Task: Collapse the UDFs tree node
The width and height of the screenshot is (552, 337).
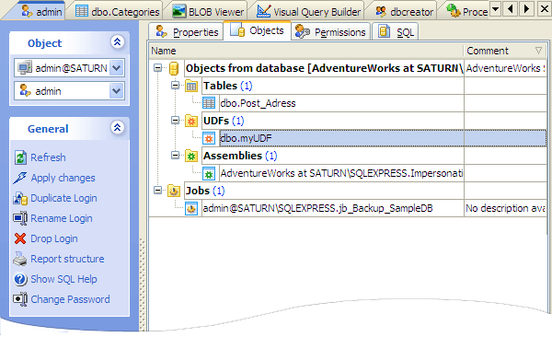Action: 176,121
